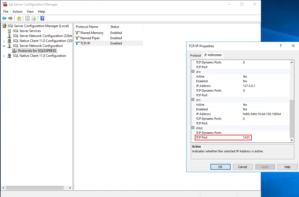Click the Export List toolbar icon
Screen dimensions: 299x197
click(34, 18)
